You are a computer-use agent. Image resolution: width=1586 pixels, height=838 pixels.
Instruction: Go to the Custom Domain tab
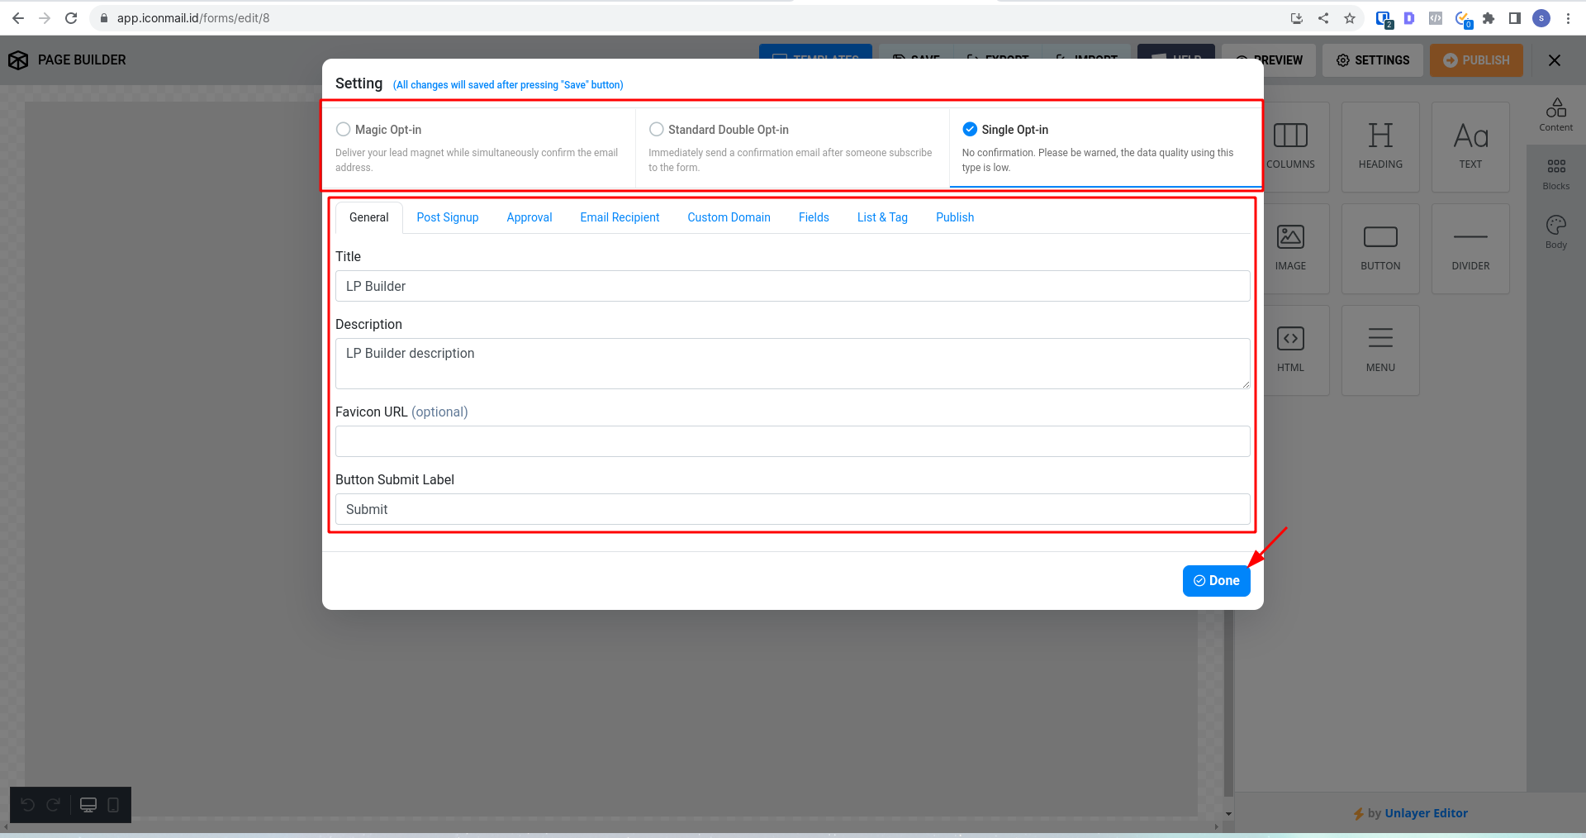coord(729,217)
